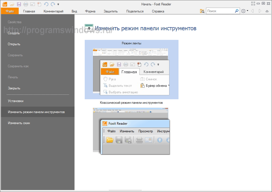Viewport: 272px width, 192px height.
Task: Click the full screen mode icon in title bar
Action: click(x=253, y=3)
